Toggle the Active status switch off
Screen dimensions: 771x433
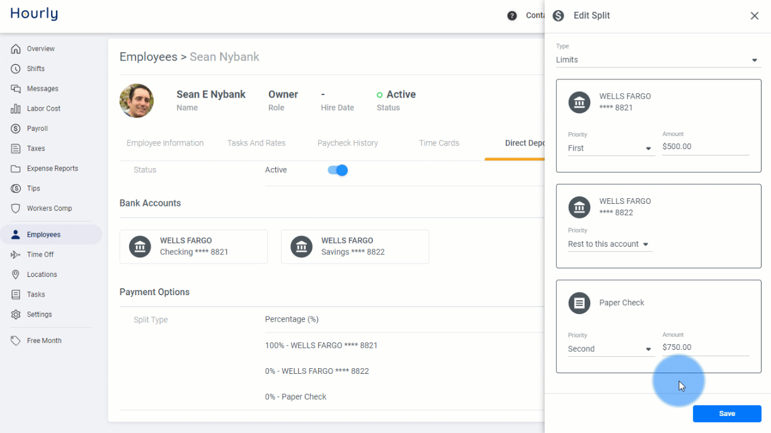click(x=338, y=170)
